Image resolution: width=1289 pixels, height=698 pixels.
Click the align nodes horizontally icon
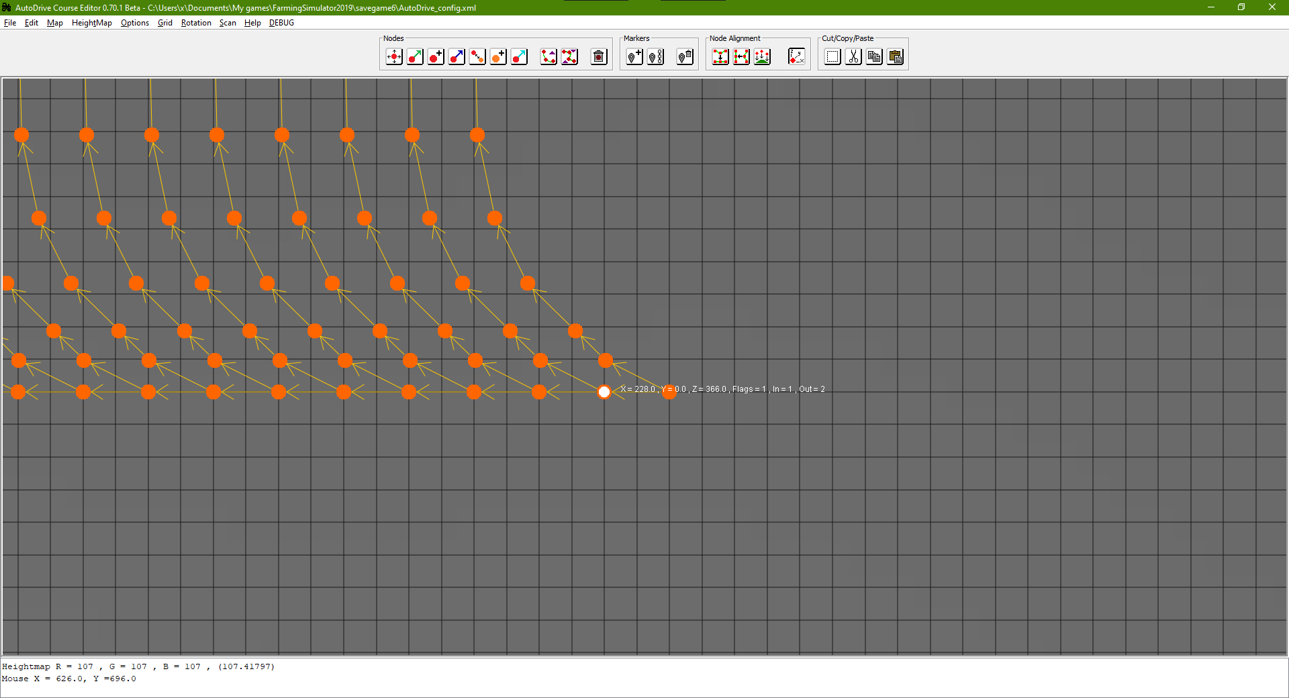point(741,57)
